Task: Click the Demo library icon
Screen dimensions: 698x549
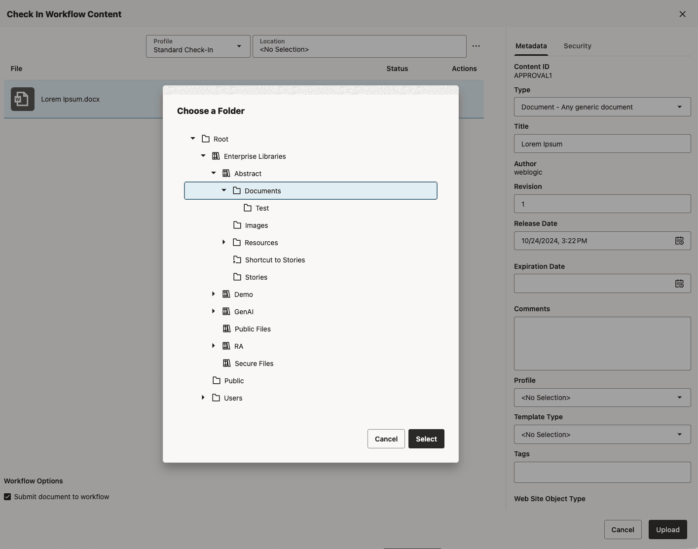Action: pos(226,294)
